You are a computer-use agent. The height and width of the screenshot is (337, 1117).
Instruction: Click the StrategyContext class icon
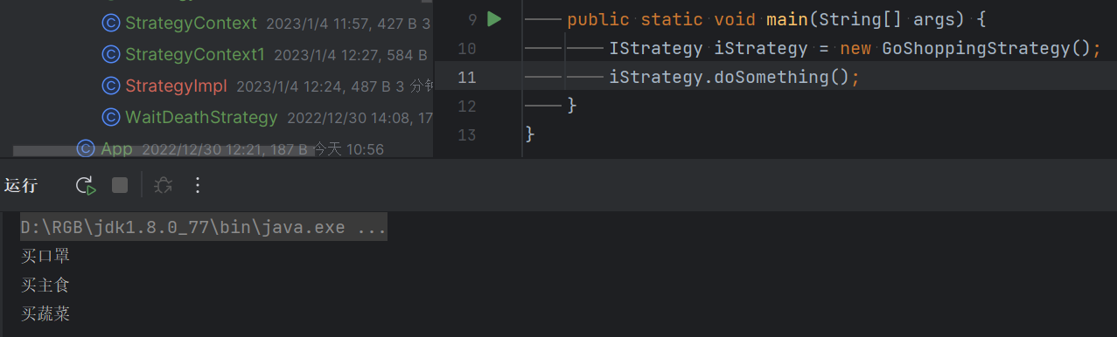pos(111,23)
